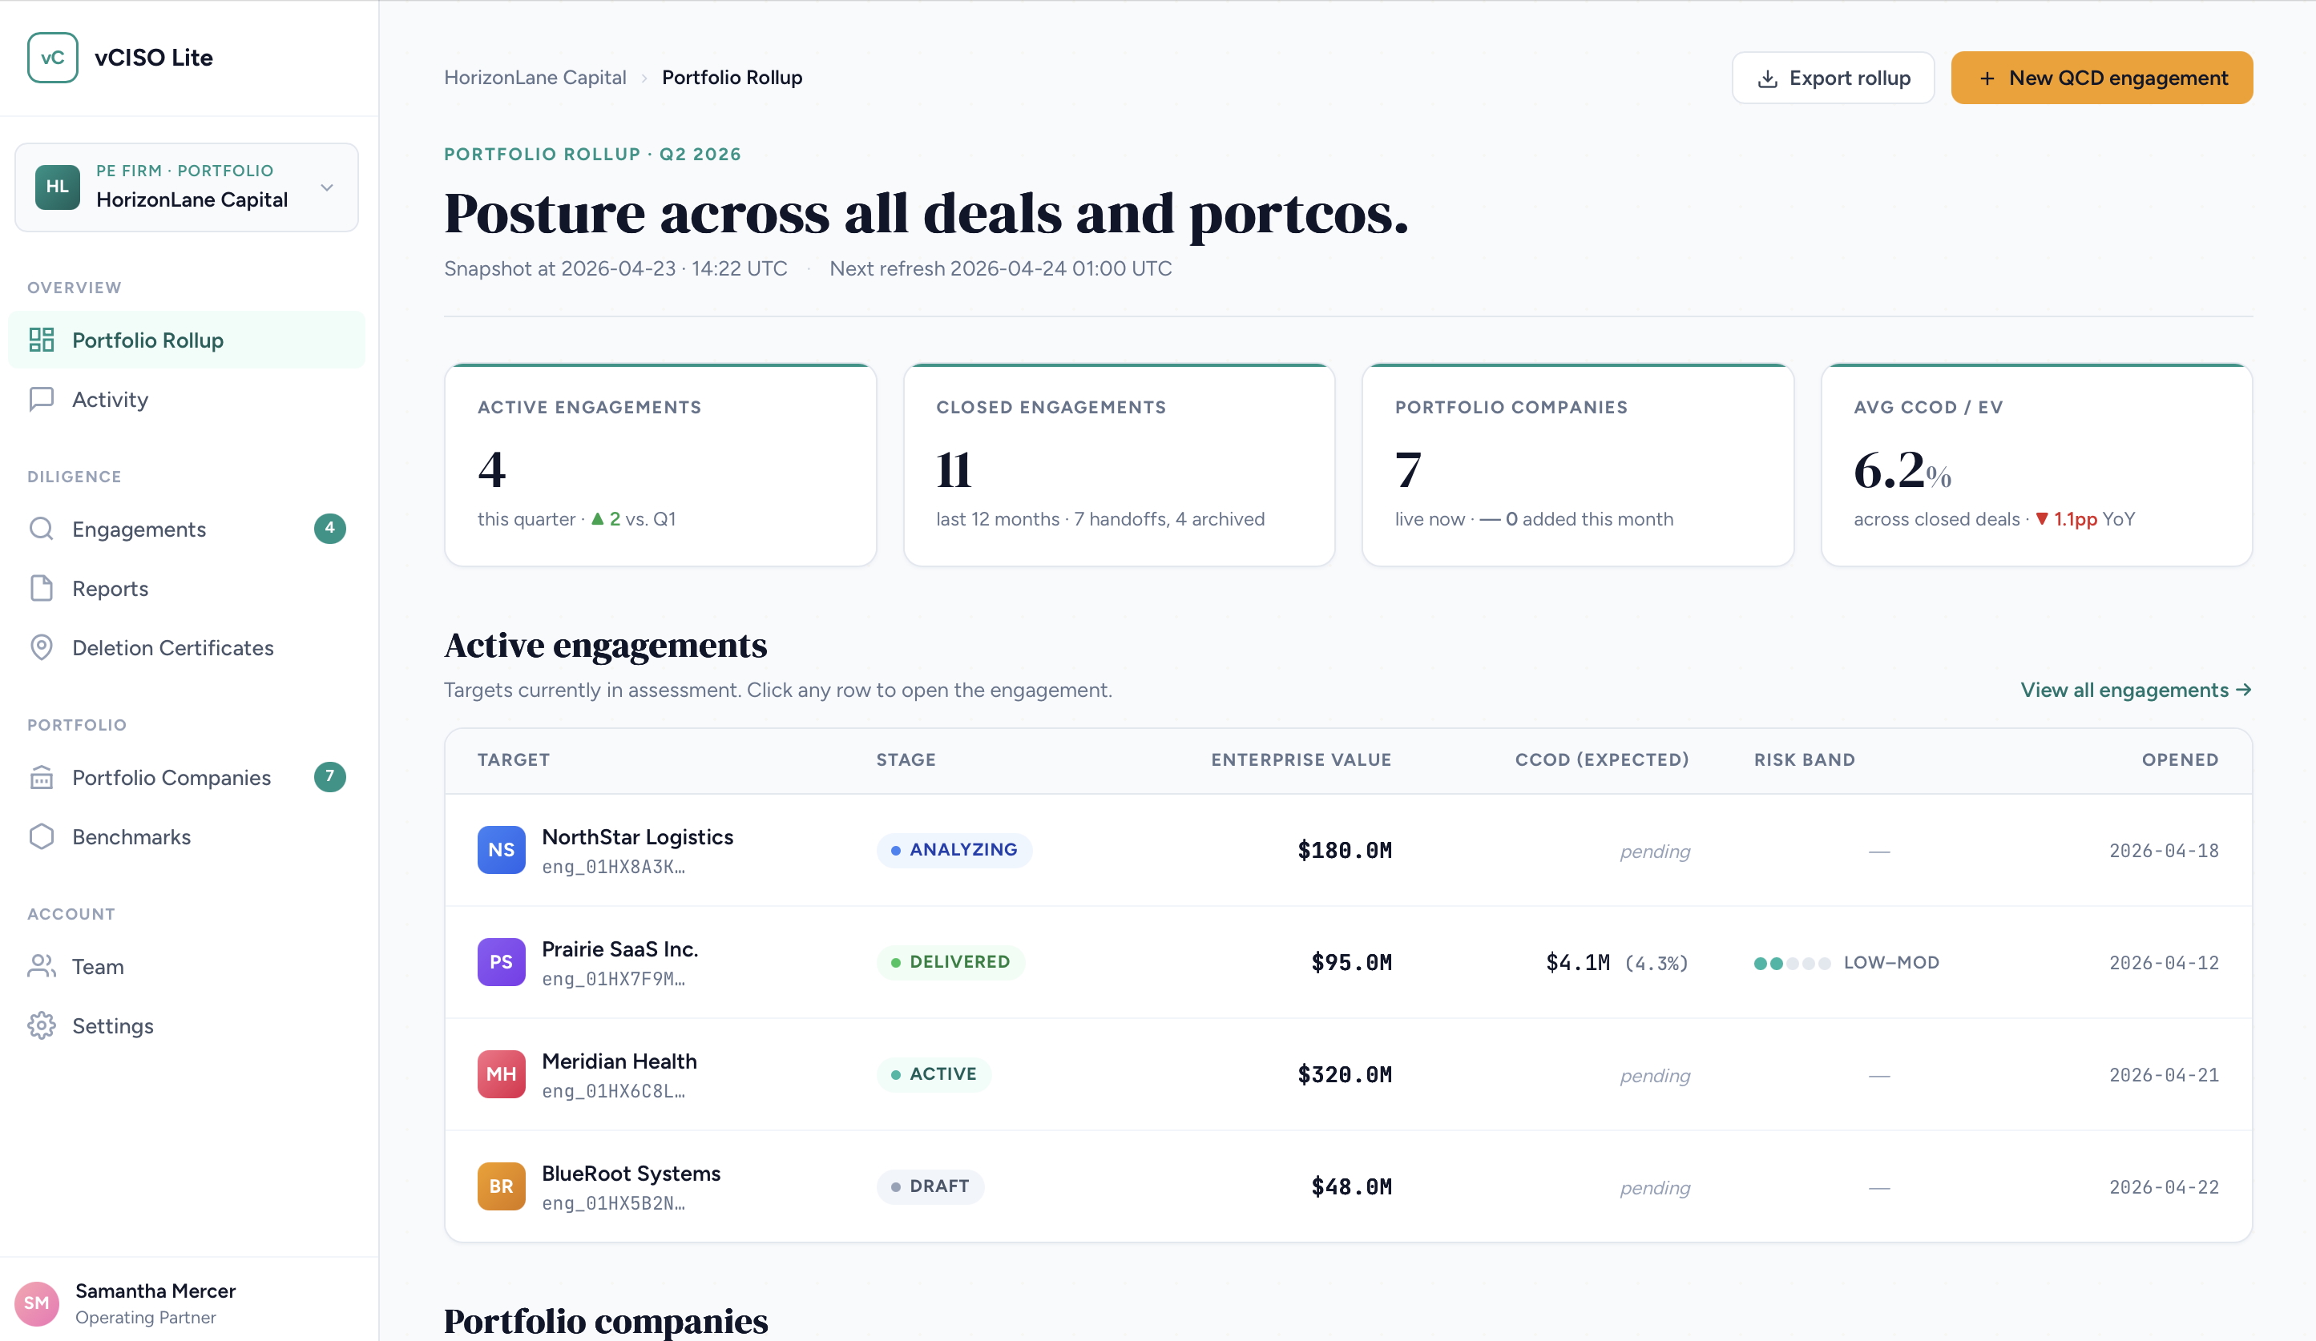Click the Settings gear icon
The width and height of the screenshot is (2316, 1341).
[42, 1025]
